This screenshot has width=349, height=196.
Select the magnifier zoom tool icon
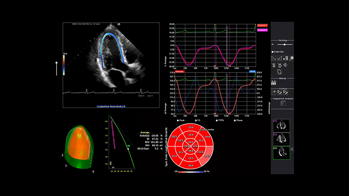click(291, 58)
